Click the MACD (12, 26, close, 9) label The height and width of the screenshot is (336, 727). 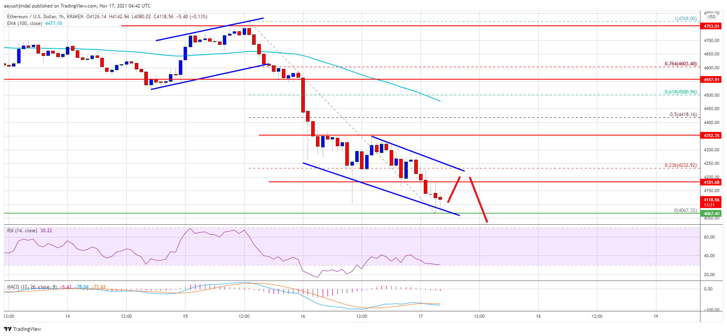32,287
